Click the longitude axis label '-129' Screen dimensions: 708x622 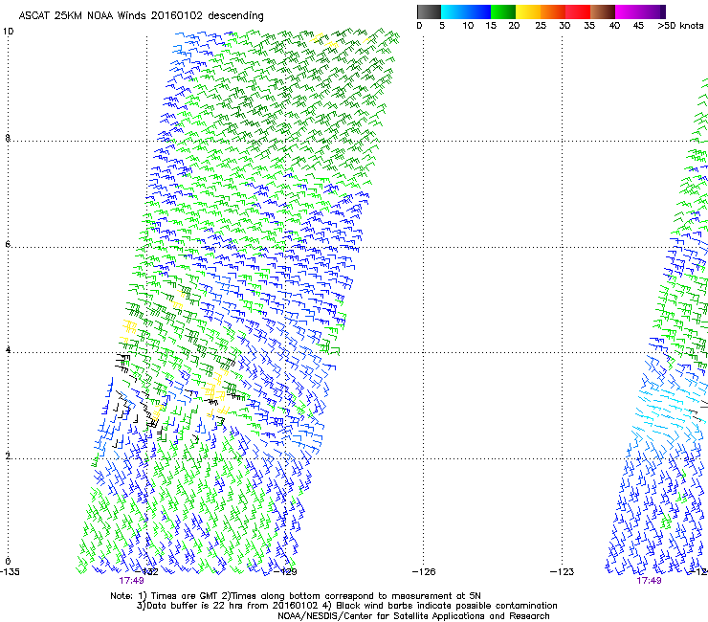click(286, 572)
